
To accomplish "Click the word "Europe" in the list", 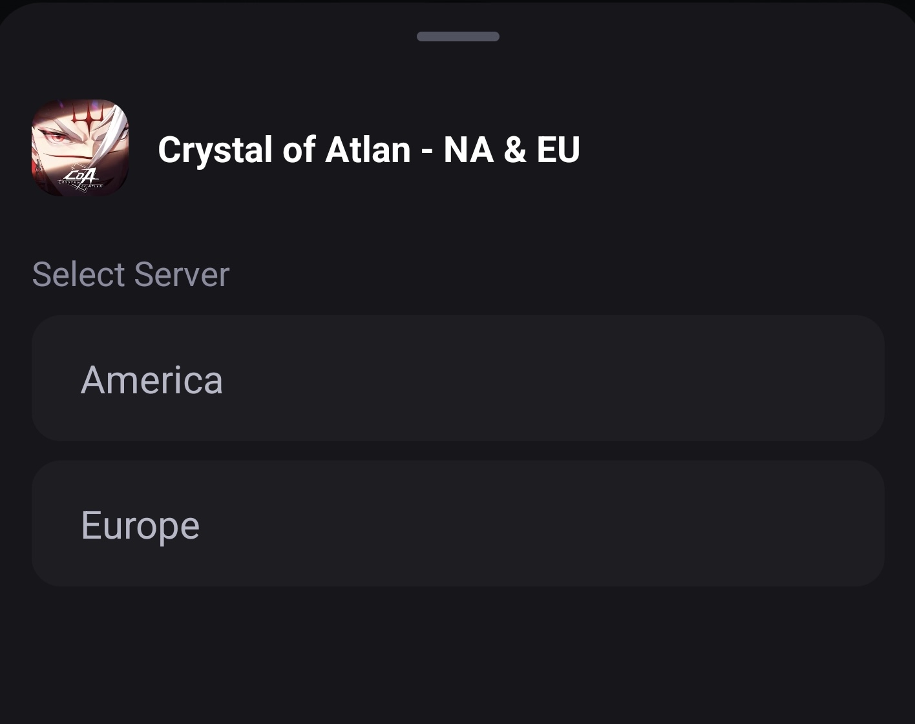I will 140,525.
